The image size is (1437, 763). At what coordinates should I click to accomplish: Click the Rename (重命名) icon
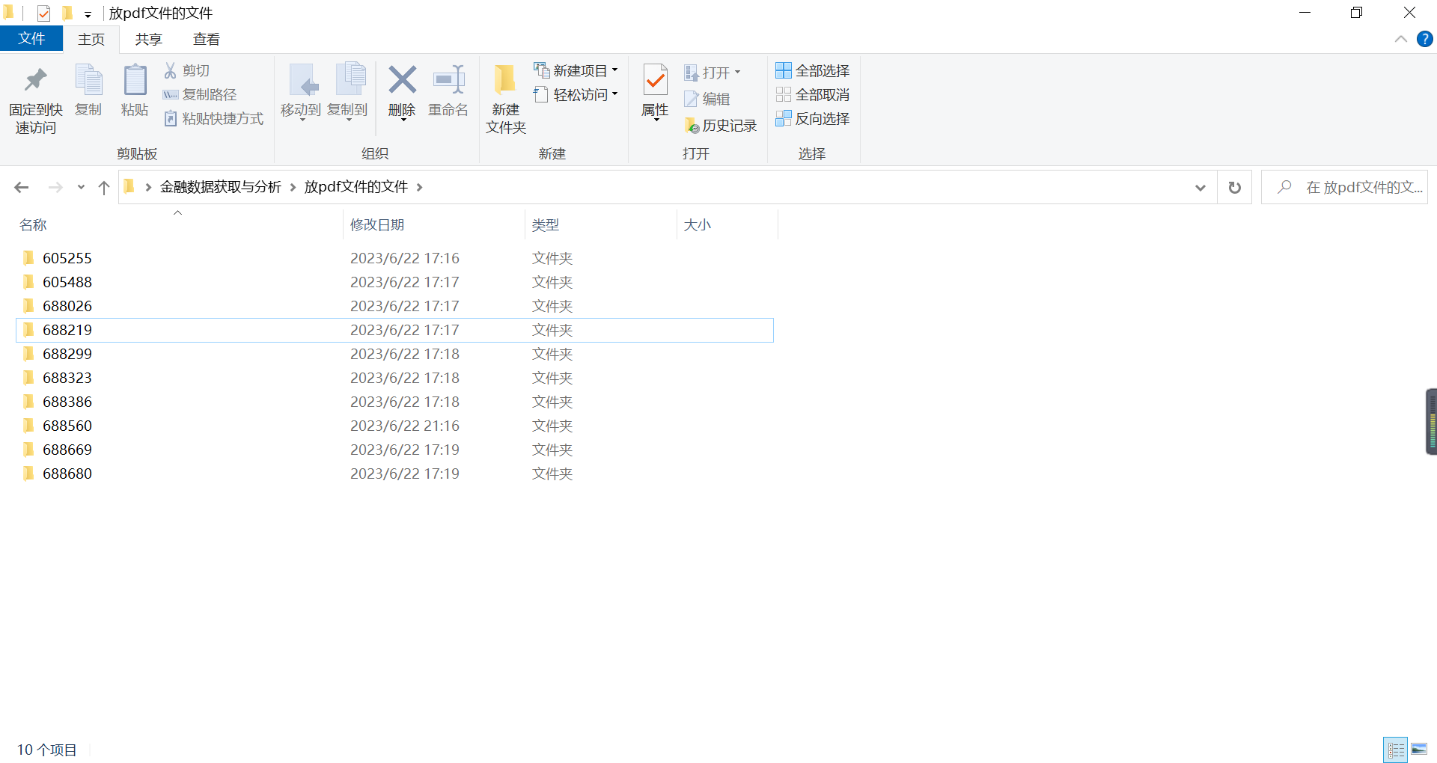tap(448, 80)
